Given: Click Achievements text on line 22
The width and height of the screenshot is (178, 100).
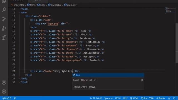Looking at the screenshot, I should [x=91, y=53].
